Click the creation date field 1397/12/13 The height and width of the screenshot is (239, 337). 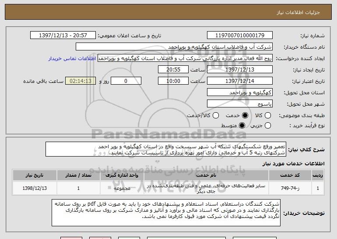click(x=240, y=70)
